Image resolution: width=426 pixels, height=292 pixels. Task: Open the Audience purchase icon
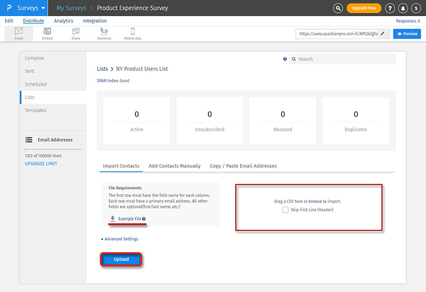[x=104, y=34]
